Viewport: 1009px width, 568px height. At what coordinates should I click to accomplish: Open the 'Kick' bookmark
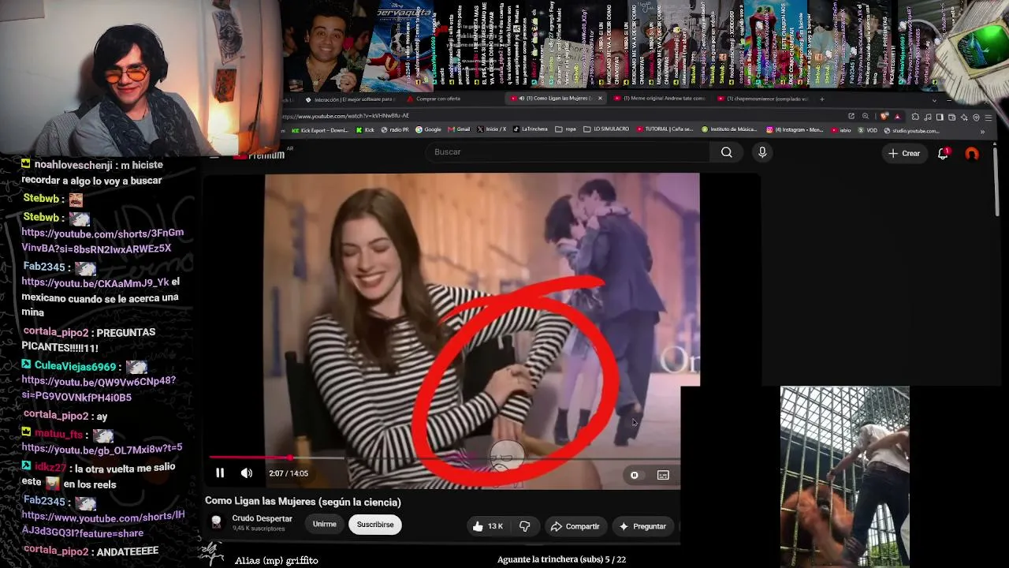[x=364, y=130]
